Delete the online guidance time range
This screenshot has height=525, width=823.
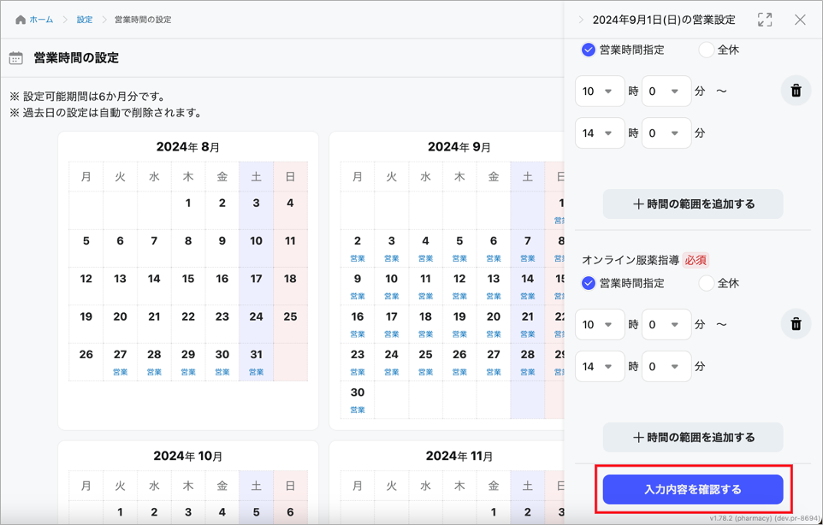[796, 324]
